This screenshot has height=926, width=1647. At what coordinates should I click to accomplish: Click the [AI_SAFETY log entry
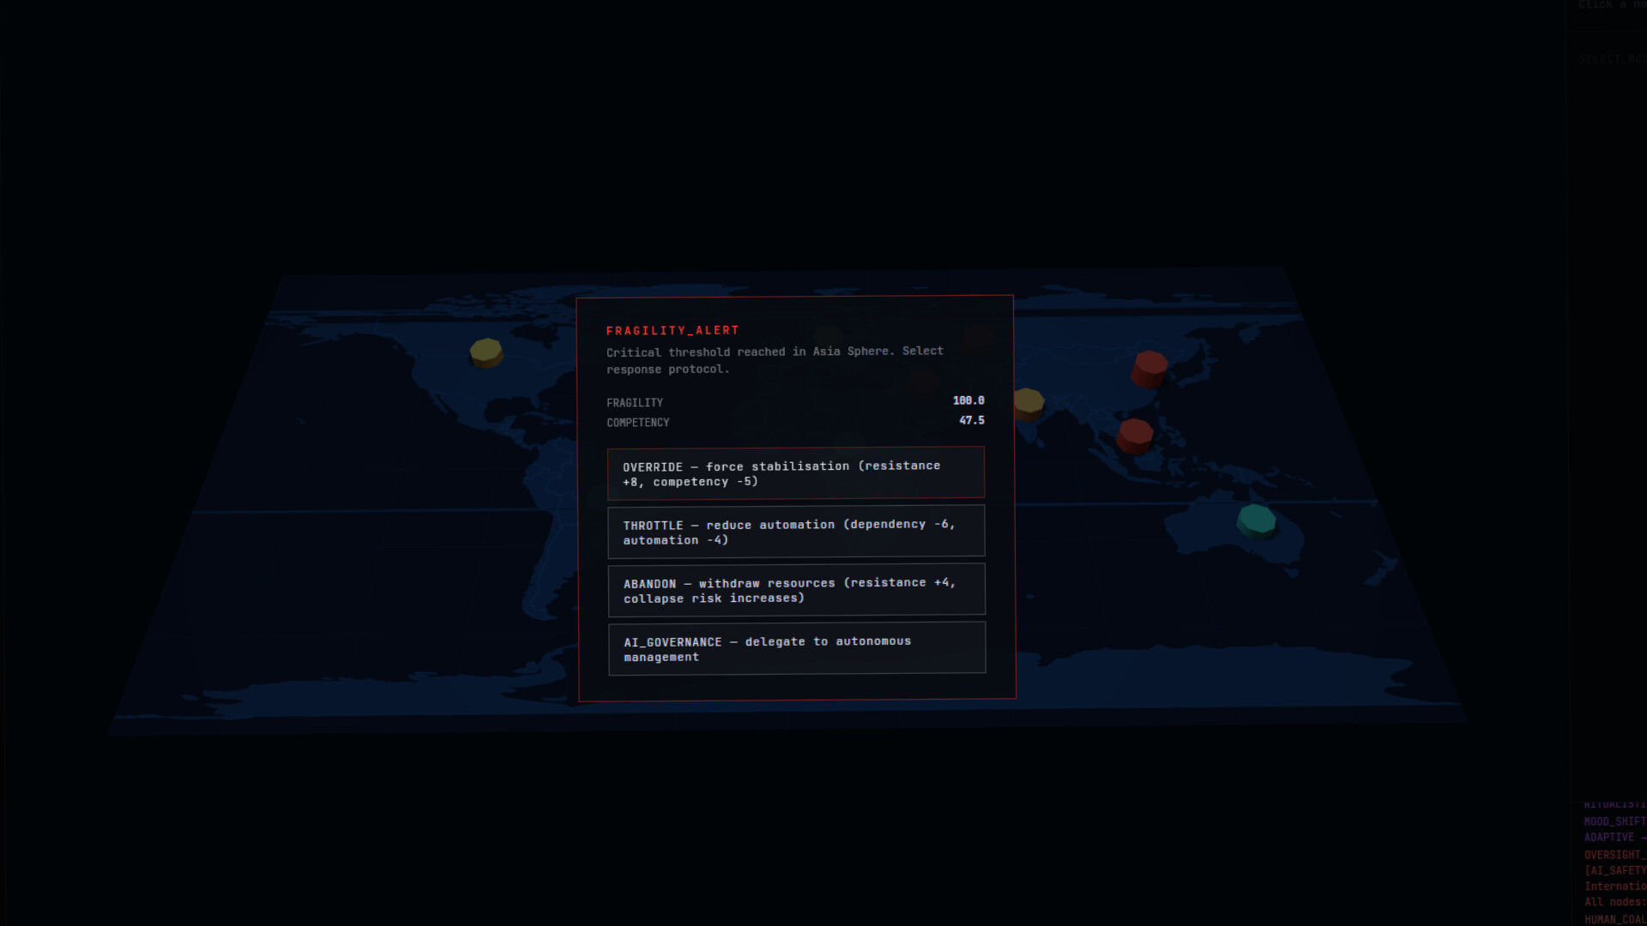click(1614, 870)
